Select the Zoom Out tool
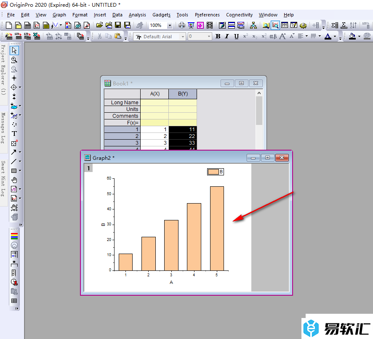Viewport: 373px width, 339px height. click(x=14, y=69)
